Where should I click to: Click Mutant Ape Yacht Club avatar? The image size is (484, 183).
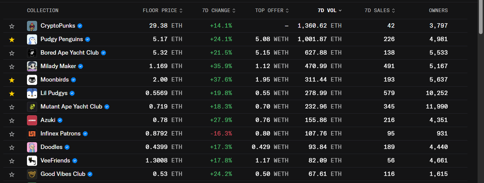click(32, 107)
